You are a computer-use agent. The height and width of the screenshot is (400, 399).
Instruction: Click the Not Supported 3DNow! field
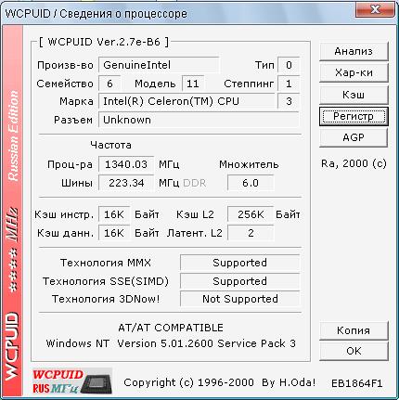pyautogui.click(x=239, y=299)
